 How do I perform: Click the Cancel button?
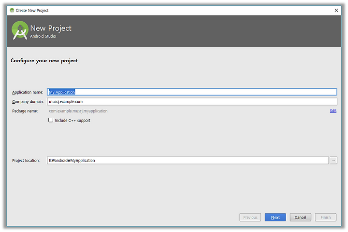[x=301, y=218]
